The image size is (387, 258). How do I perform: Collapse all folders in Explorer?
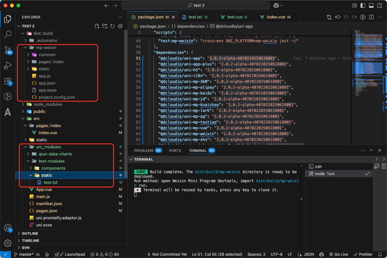(x=120, y=26)
